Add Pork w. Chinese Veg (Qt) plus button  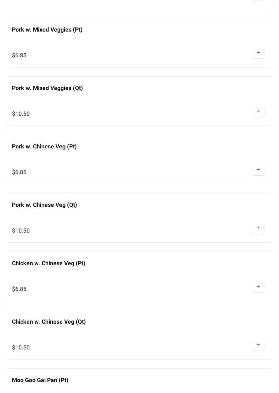click(258, 228)
